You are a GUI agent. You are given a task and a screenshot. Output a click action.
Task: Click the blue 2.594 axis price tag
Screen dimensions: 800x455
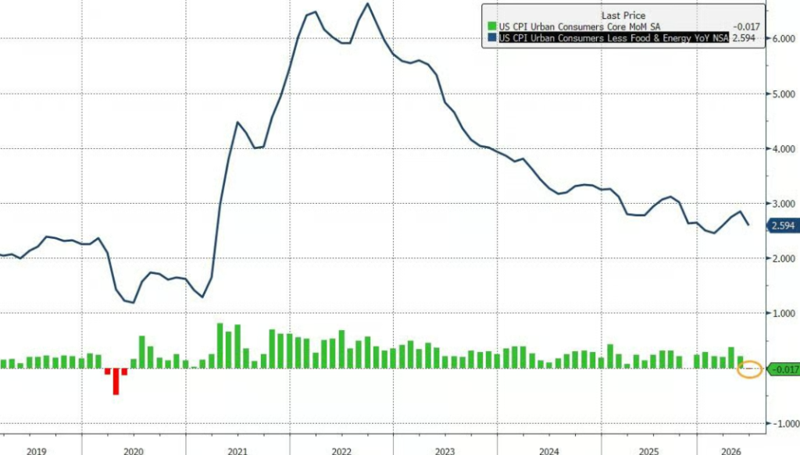[784, 226]
